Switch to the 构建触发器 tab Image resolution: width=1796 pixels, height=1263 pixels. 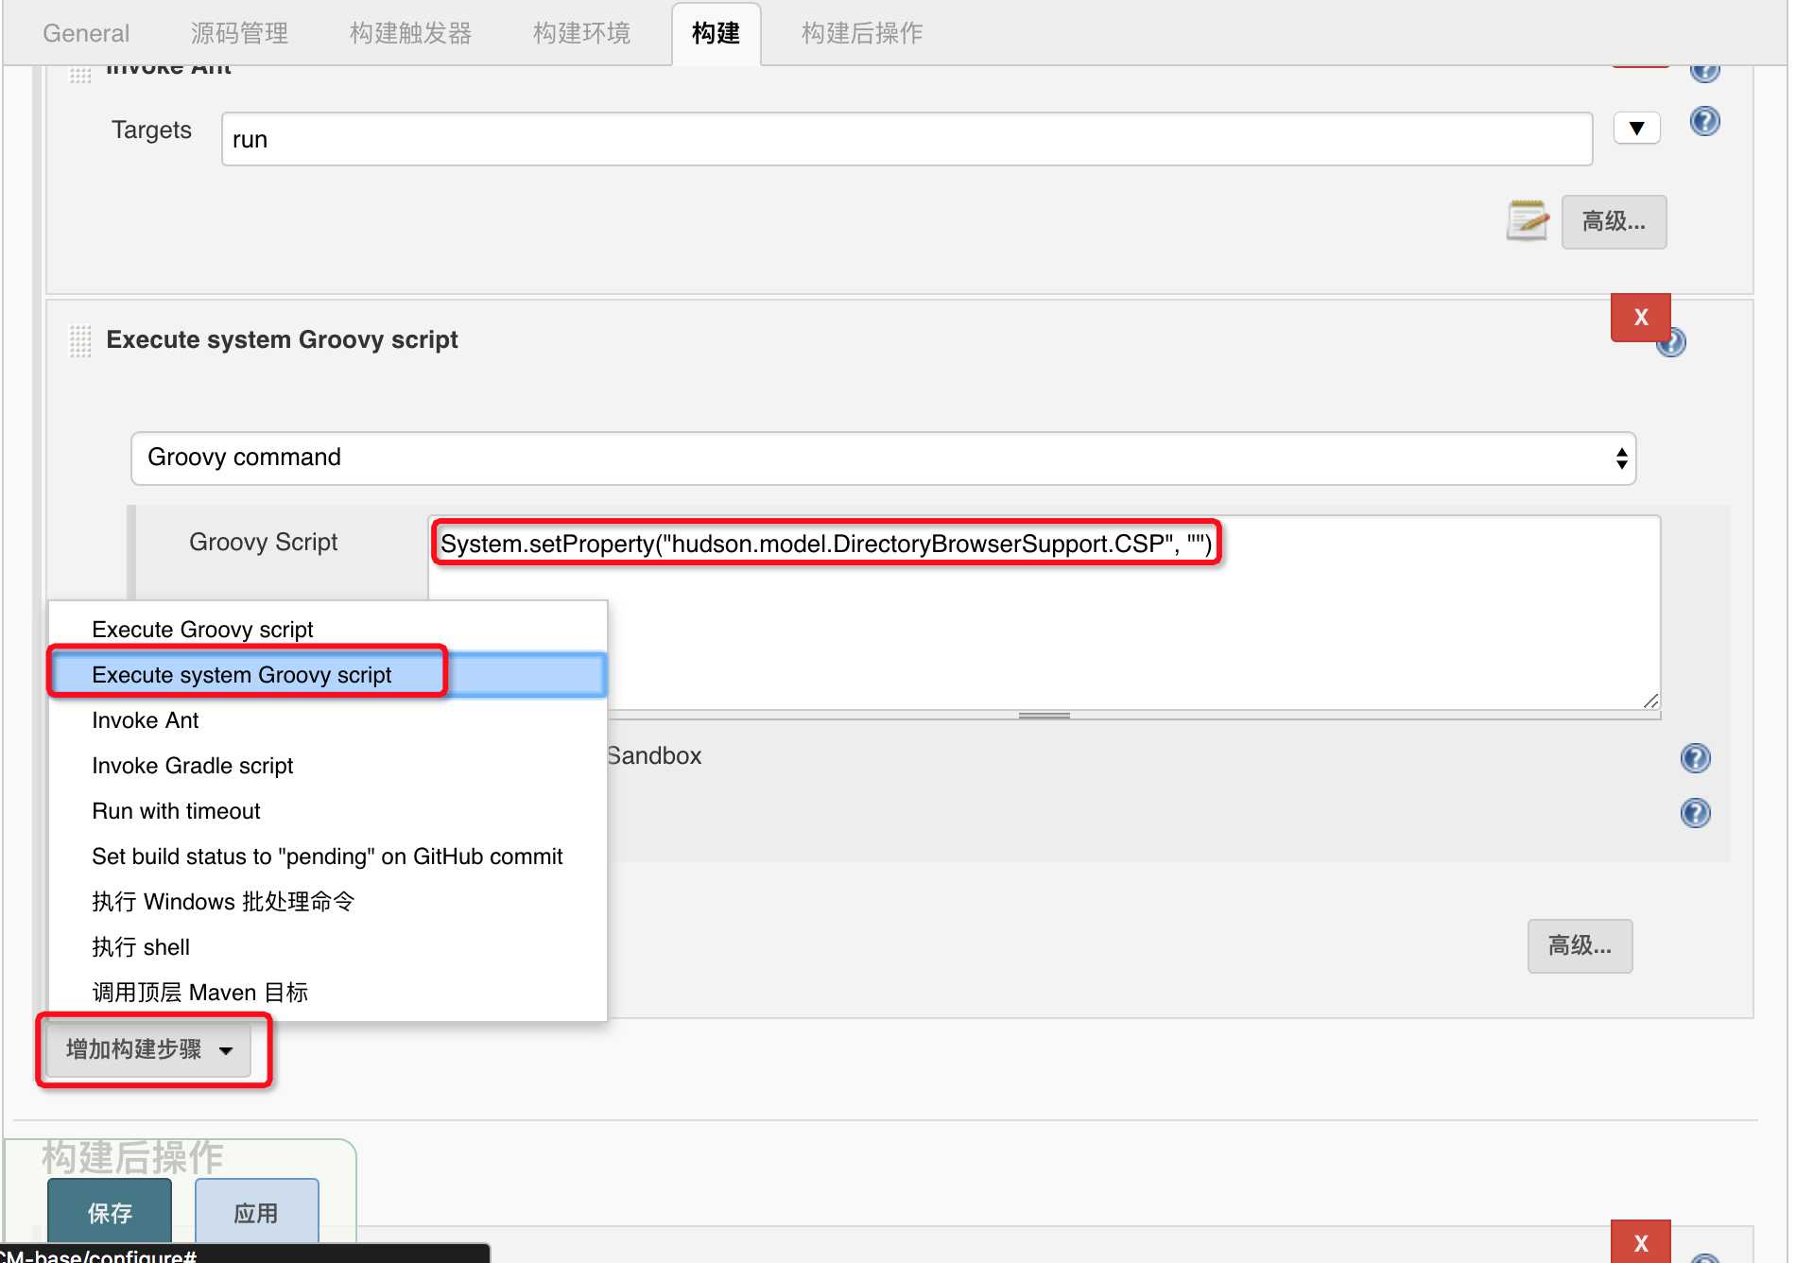410,33
